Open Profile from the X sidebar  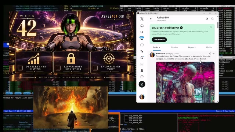(142, 70)
